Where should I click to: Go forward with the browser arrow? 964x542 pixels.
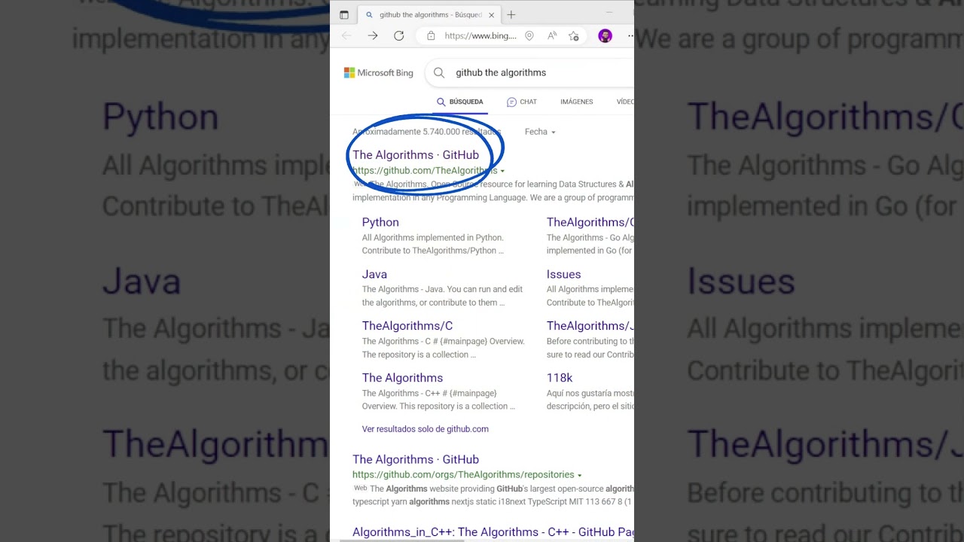[x=373, y=35]
